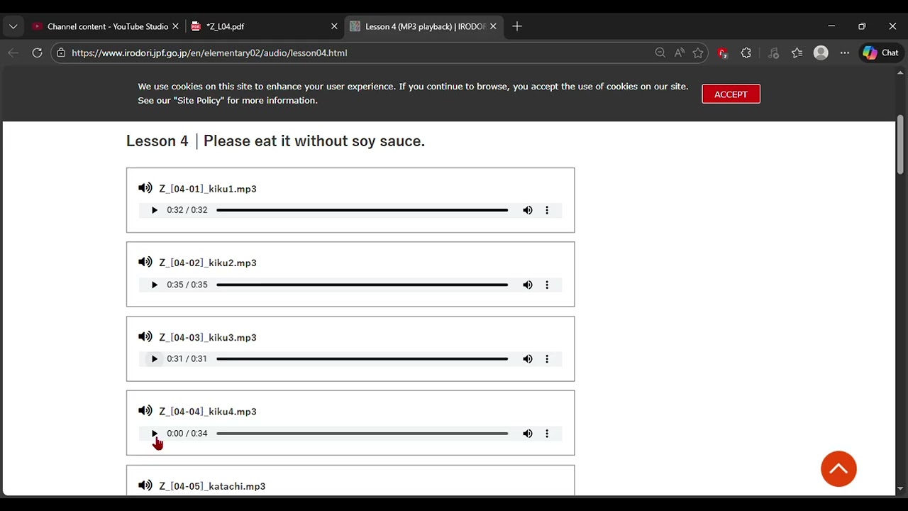Click the page vertical scrollbar thumb

click(x=900, y=144)
